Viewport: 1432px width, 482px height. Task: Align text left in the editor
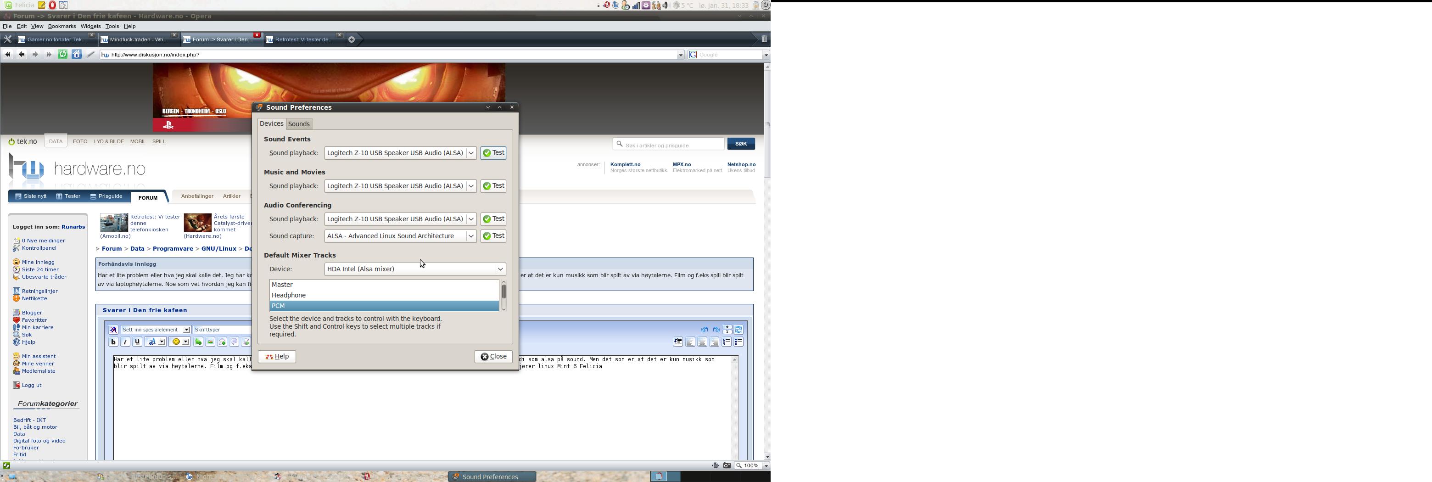point(690,342)
